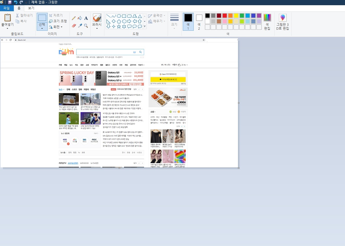Viewport: 345px width, 246px height.
Task: Click the Save icon in the title bar
Action: (x=10, y=2)
